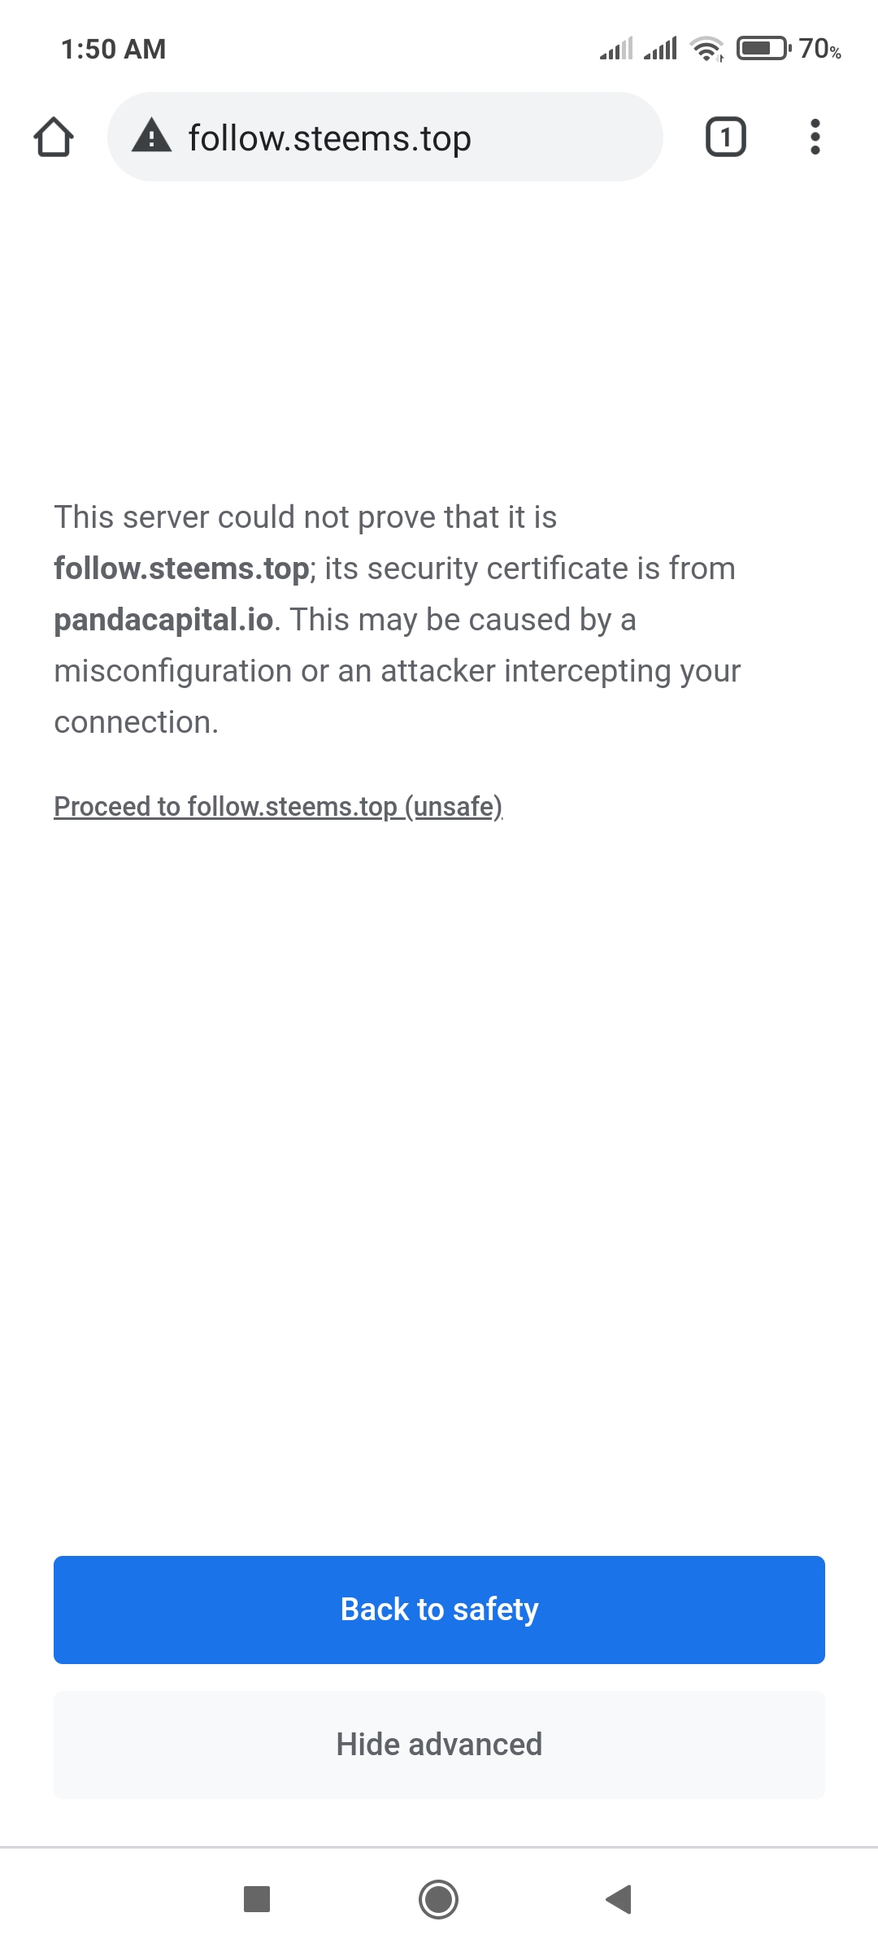Click Proceed to follow.steems.top (unsafe) link
The image size is (878, 1952).
(x=278, y=806)
